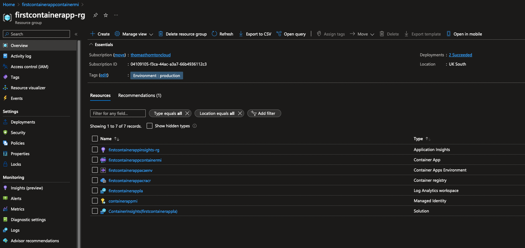Screen dimensions: 525x248
Task: Click the Export template download icon
Action: pos(406,34)
